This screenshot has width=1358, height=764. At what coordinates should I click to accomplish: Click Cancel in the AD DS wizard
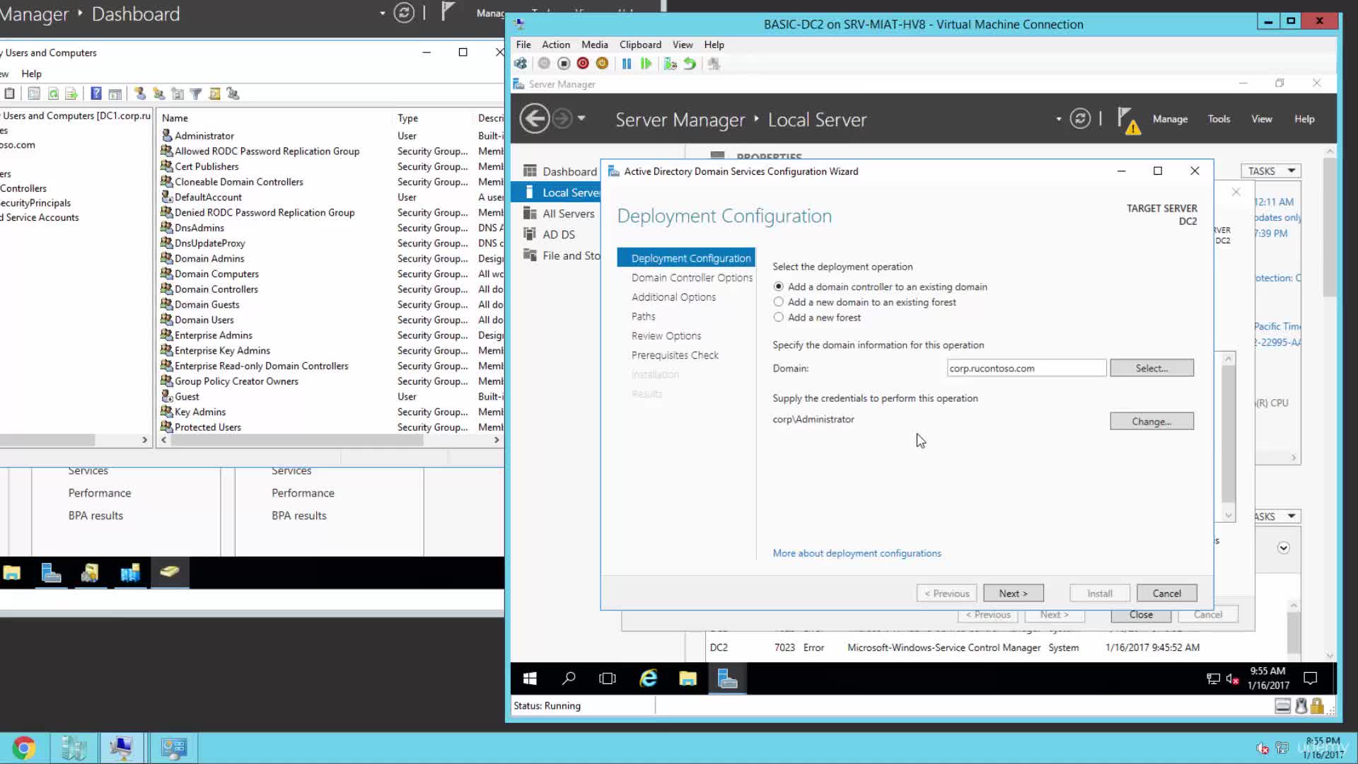tap(1167, 594)
